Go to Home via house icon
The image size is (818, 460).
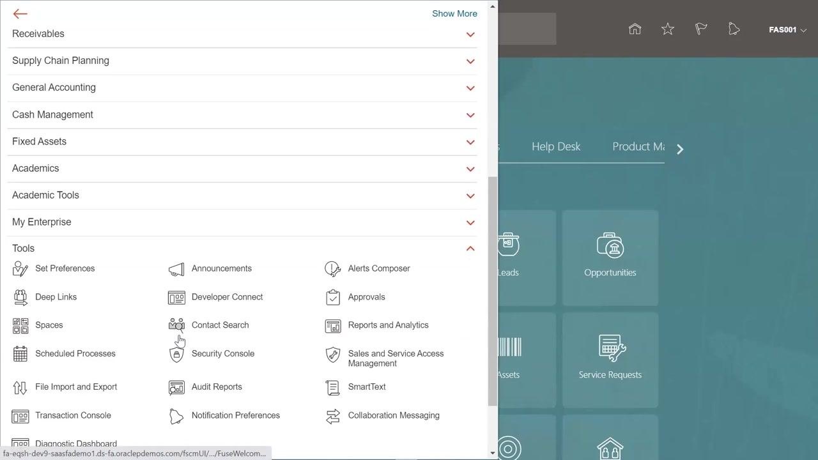[x=635, y=29]
